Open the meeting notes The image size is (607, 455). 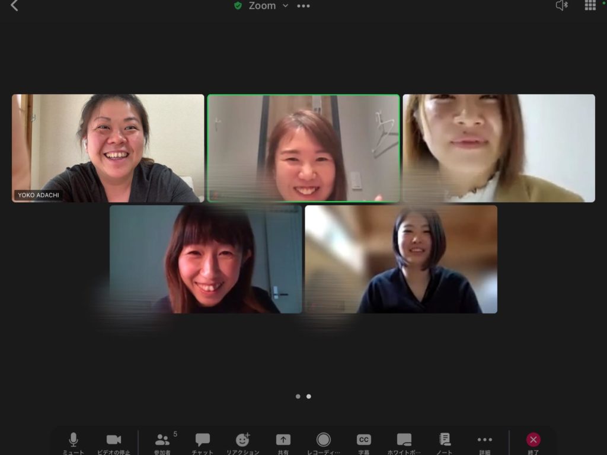click(x=445, y=440)
